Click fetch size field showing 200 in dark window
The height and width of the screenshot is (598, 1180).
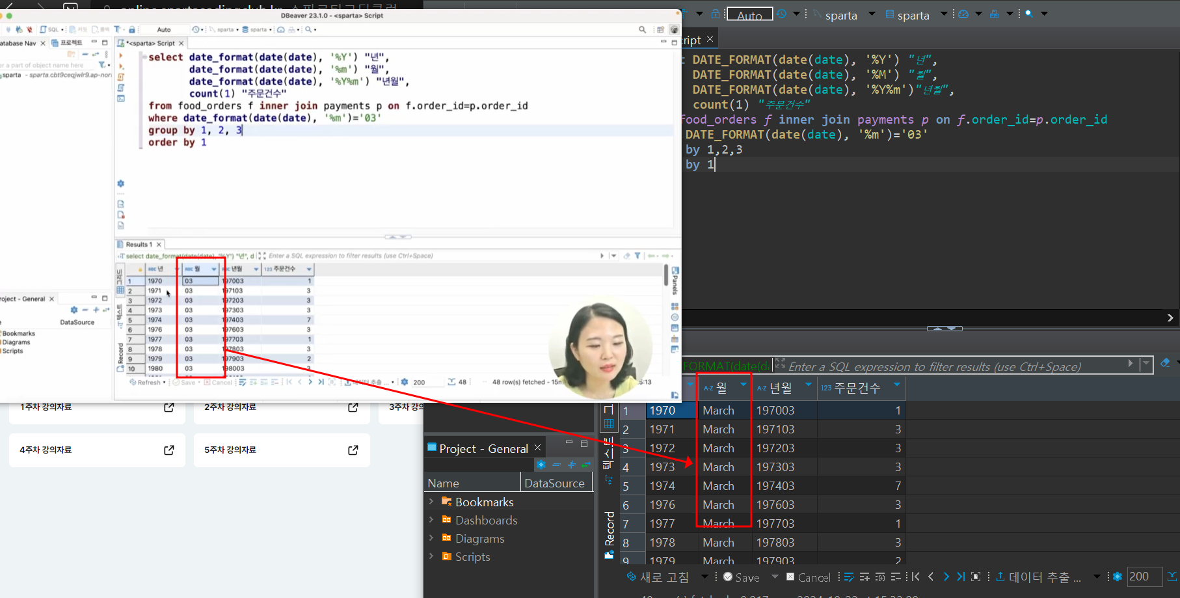1144,577
